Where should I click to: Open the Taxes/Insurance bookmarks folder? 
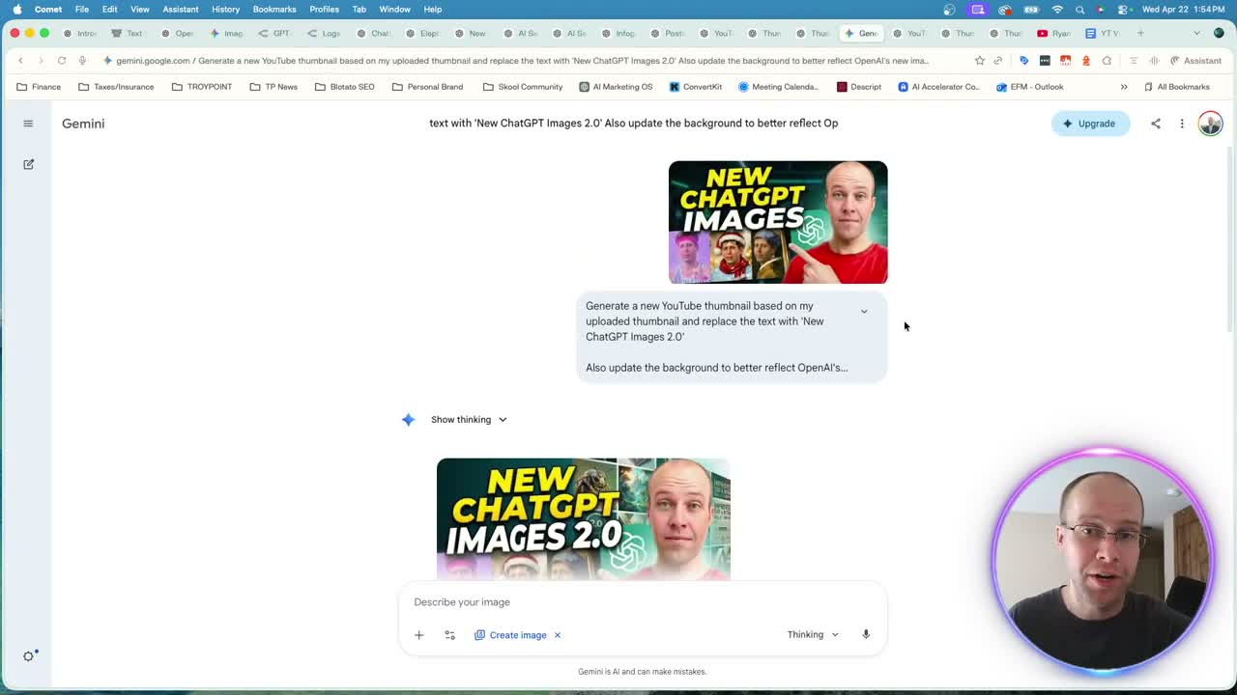coord(116,87)
